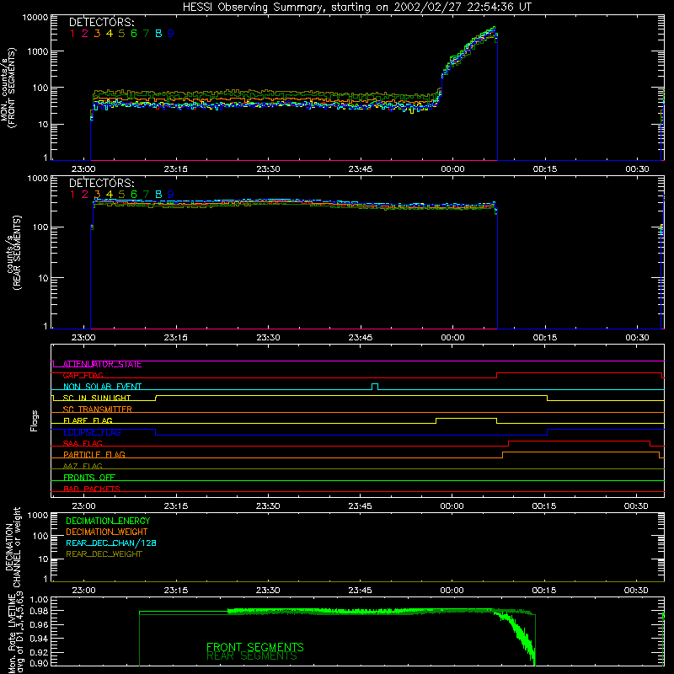Select the SAA_FLAG label

pyautogui.click(x=83, y=443)
